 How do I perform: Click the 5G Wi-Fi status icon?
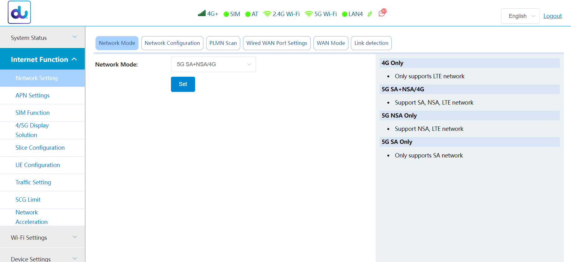[x=309, y=14]
